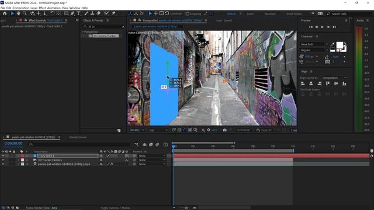Click align bottom edges icon
The width and height of the screenshot is (374, 210).
[x=344, y=83]
